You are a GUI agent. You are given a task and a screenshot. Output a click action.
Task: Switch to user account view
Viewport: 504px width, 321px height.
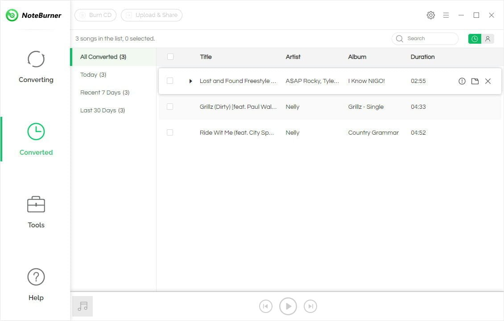(487, 39)
